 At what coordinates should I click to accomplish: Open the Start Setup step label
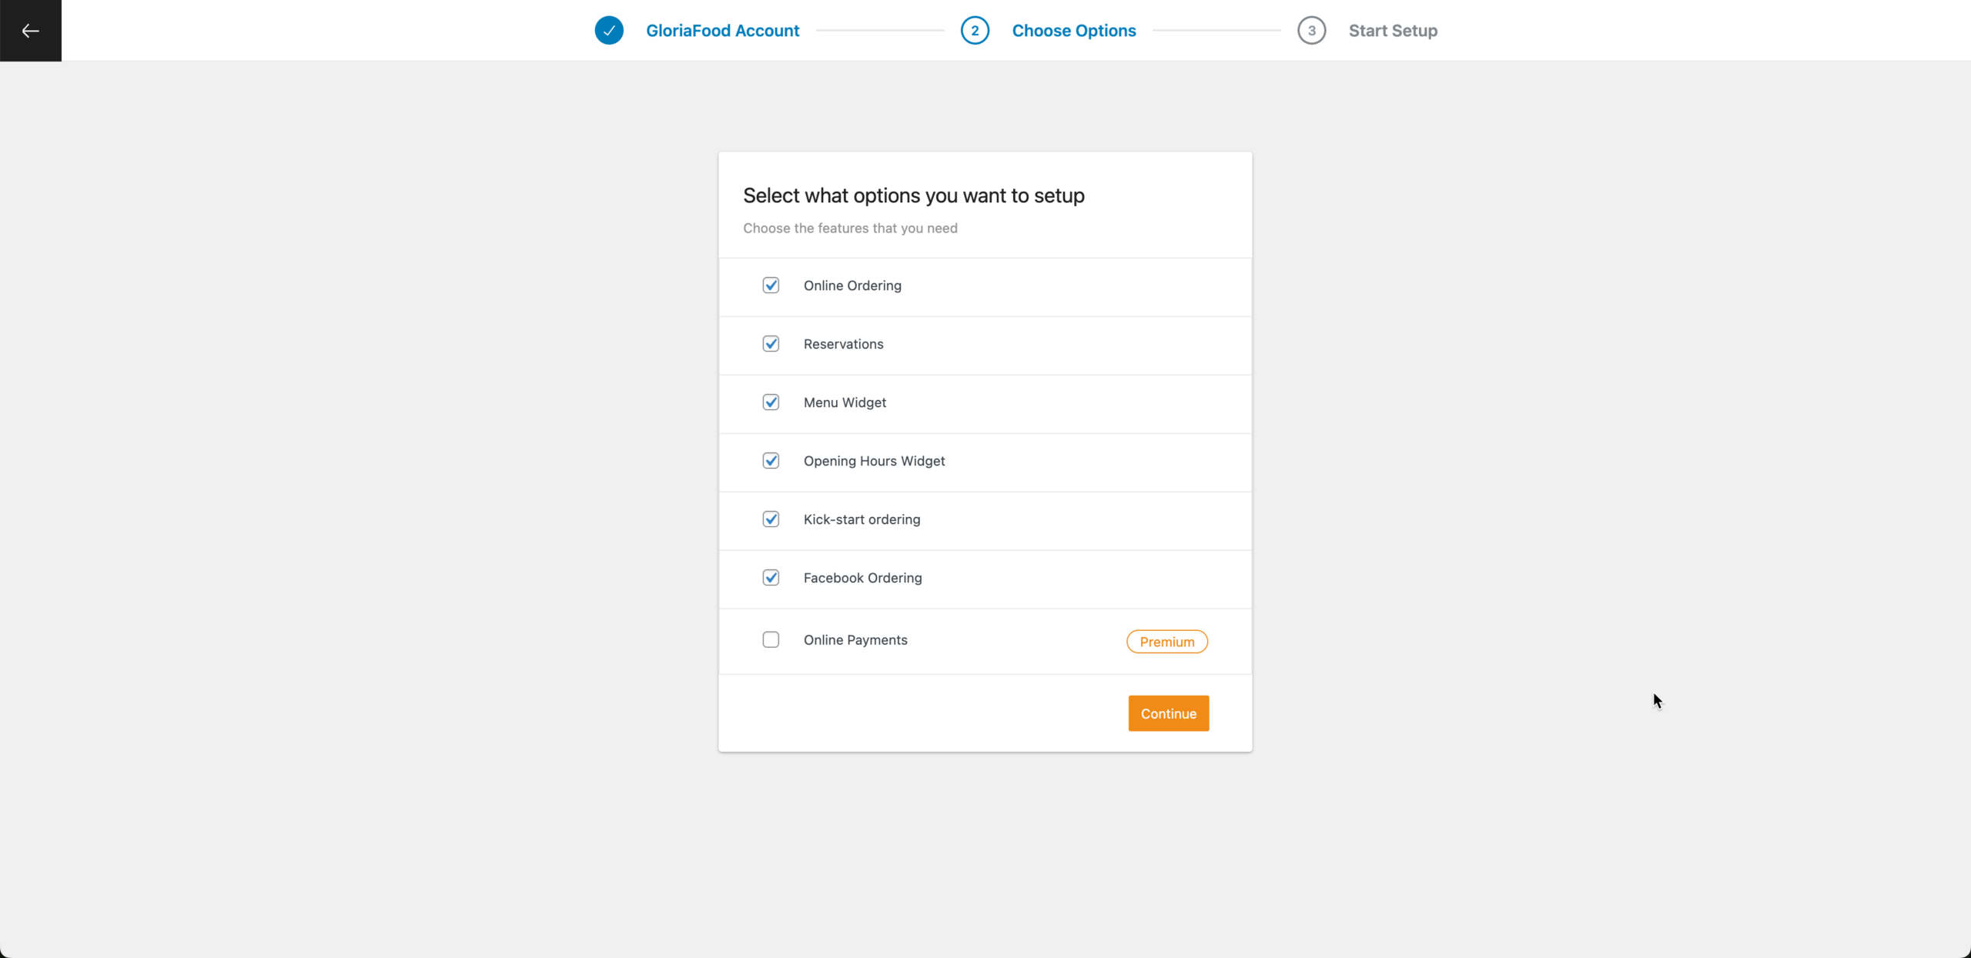click(1393, 31)
